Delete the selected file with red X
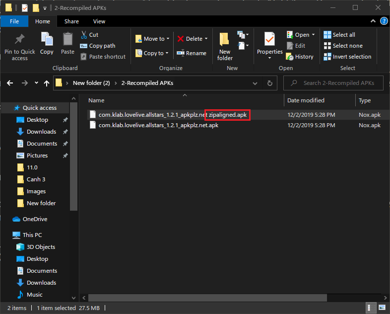The width and height of the screenshot is (390, 314). (190, 39)
